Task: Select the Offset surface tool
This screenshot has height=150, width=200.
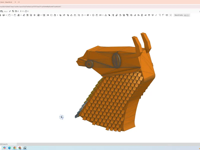Action: pos(79,15)
